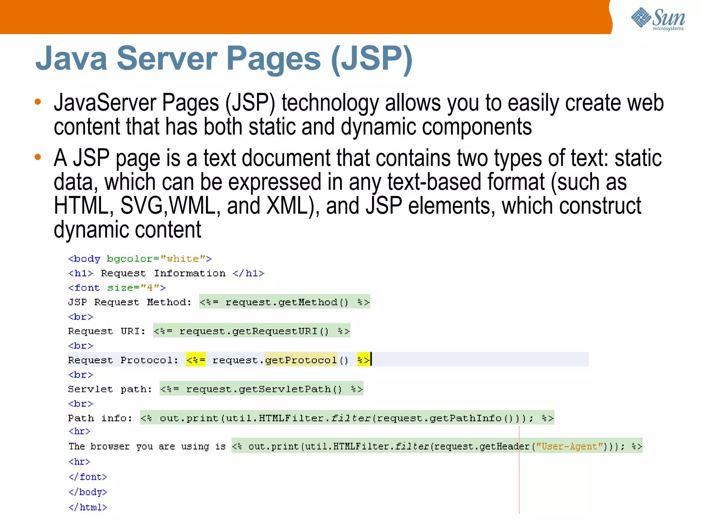Viewport: 702px width, 526px height.
Task: Click the Sun Microsystems logo
Action: tap(658, 19)
